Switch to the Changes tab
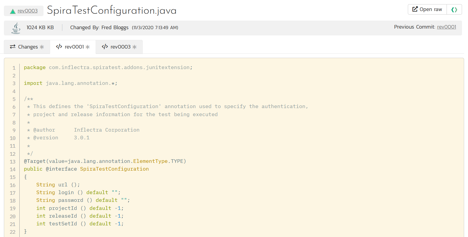This screenshot has height=237, width=468. pyautogui.click(x=27, y=47)
